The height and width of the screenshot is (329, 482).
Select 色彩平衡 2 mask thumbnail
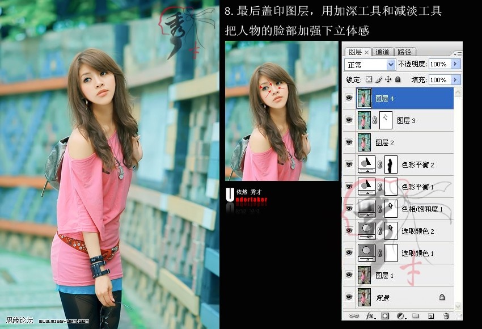(391, 164)
